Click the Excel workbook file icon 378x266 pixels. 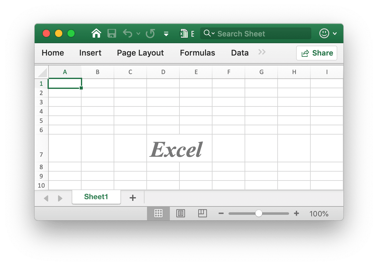click(x=184, y=33)
